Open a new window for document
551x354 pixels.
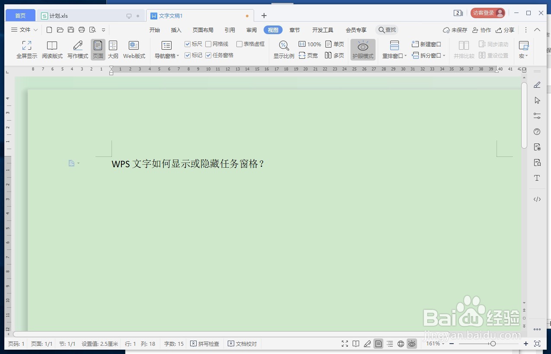[426, 44]
